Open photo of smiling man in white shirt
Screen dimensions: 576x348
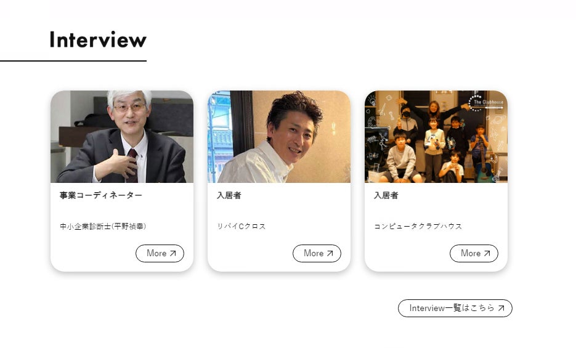(279, 137)
